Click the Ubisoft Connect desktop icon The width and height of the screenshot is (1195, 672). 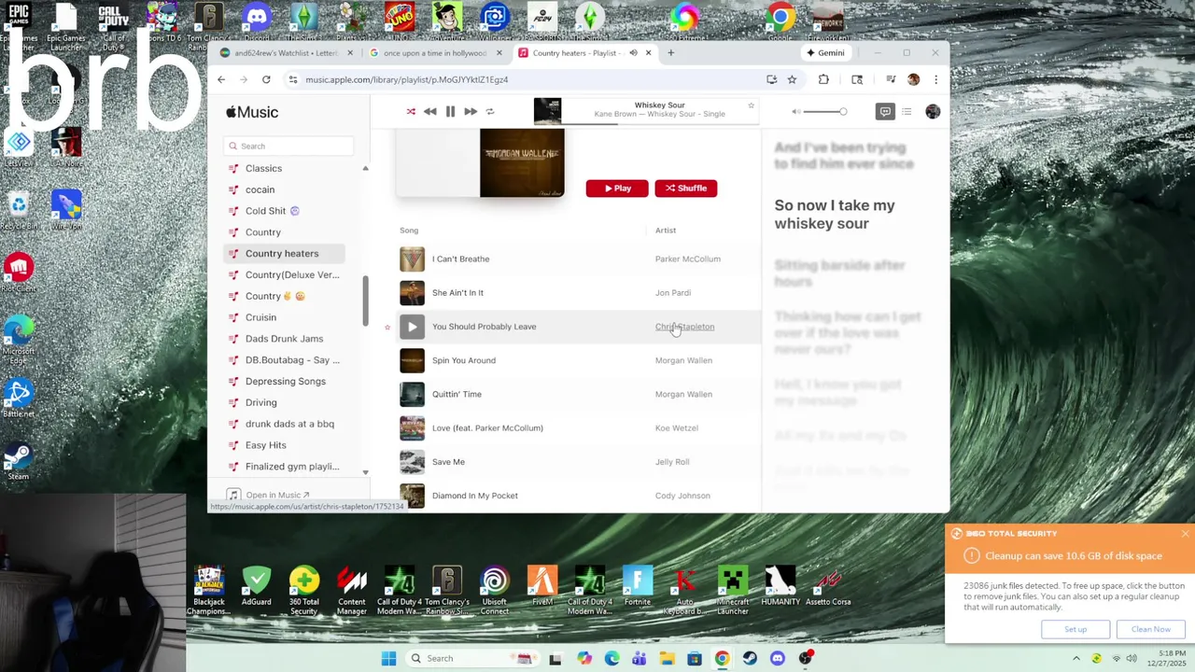tap(495, 590)
